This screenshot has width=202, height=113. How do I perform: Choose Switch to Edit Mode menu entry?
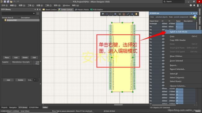point(178,32)
